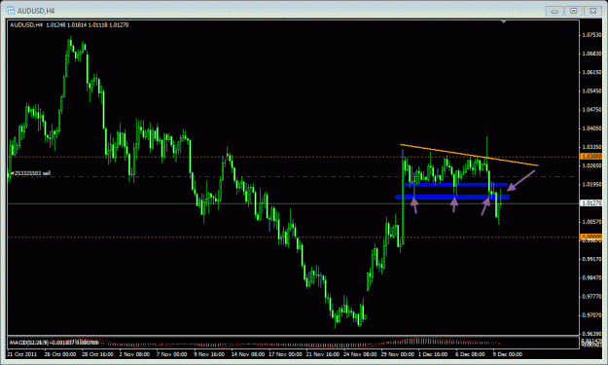608x365 pixels.
Task: Click time axis label 29 Nov 00:00
Action: click(398, 354)
